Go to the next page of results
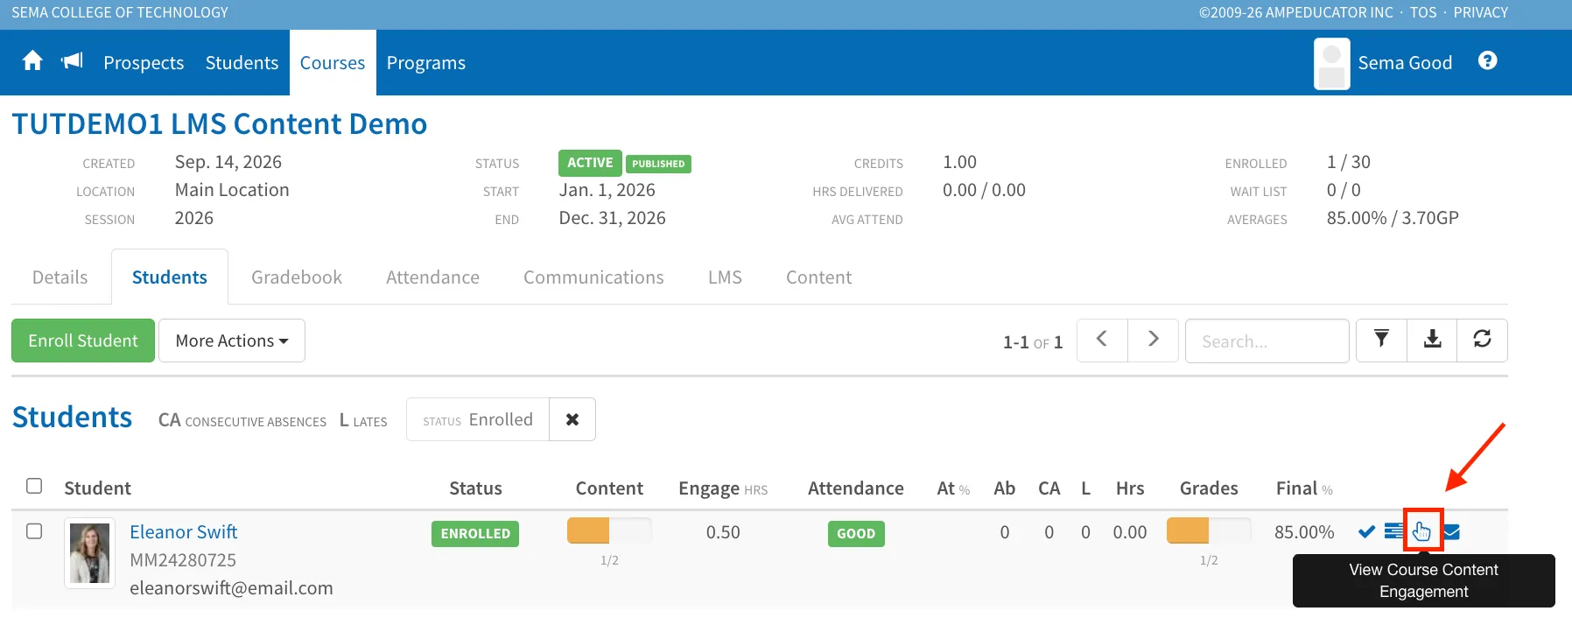The image size is (1572, 632). tap(1153, 340)
